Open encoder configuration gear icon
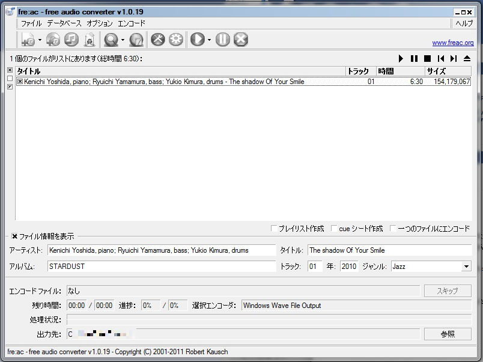 pos(176,40)
